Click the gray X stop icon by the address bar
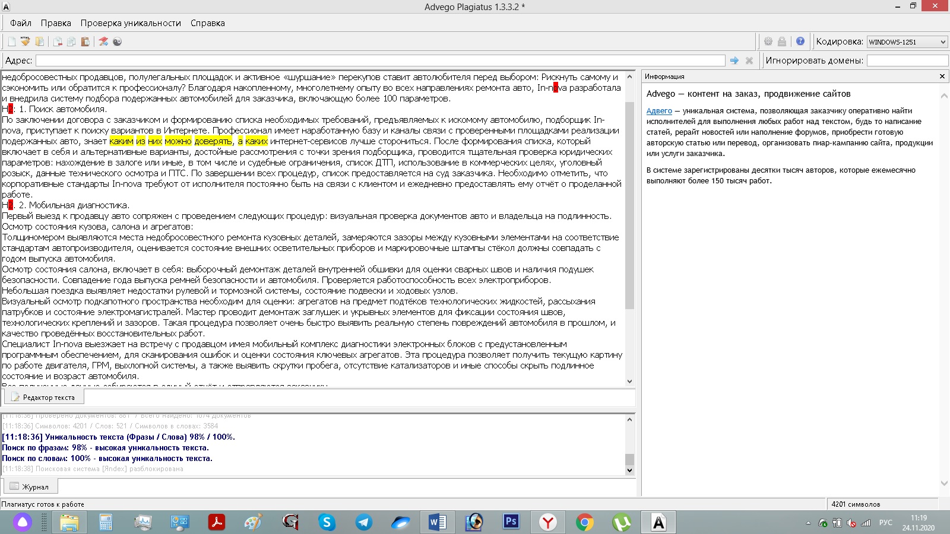Screen dimensions: 950x534 point(749,61)
